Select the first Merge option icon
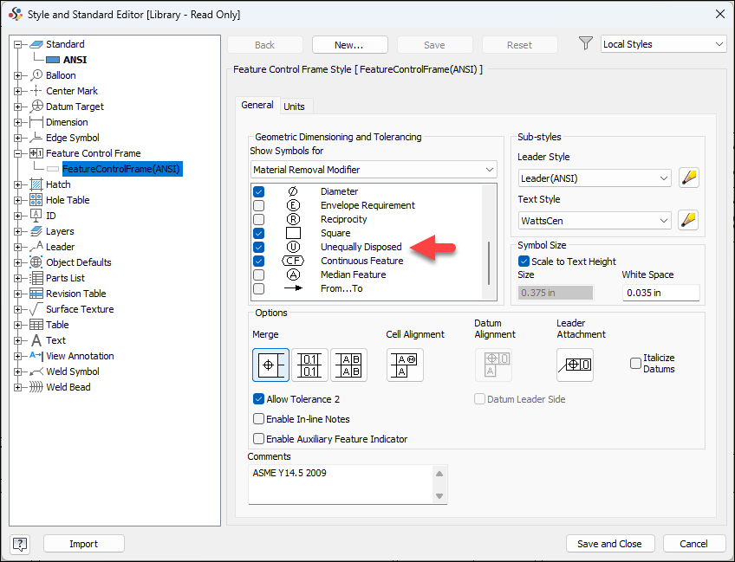Viewport: 735px width, 562px height. point(270,365)
